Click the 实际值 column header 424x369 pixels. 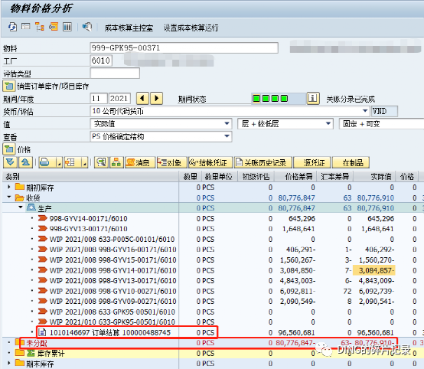[x=374, y=176]
